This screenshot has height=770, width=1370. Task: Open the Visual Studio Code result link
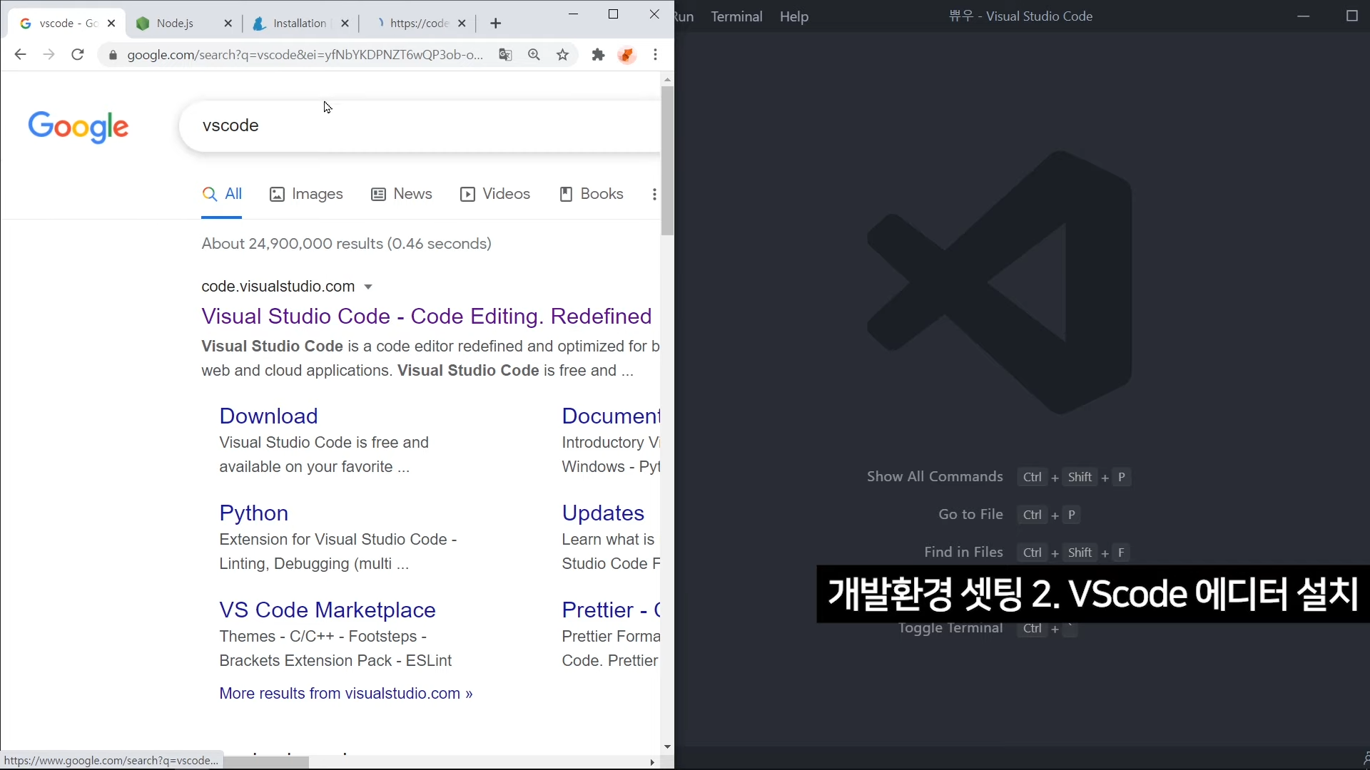click(426, 316)
